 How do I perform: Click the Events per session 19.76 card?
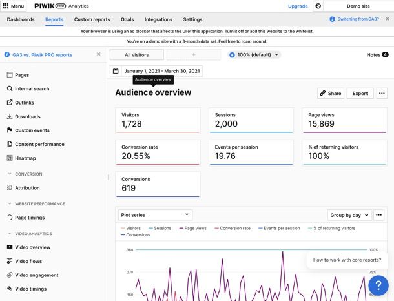pyautogui.click(x=251, y=152)
